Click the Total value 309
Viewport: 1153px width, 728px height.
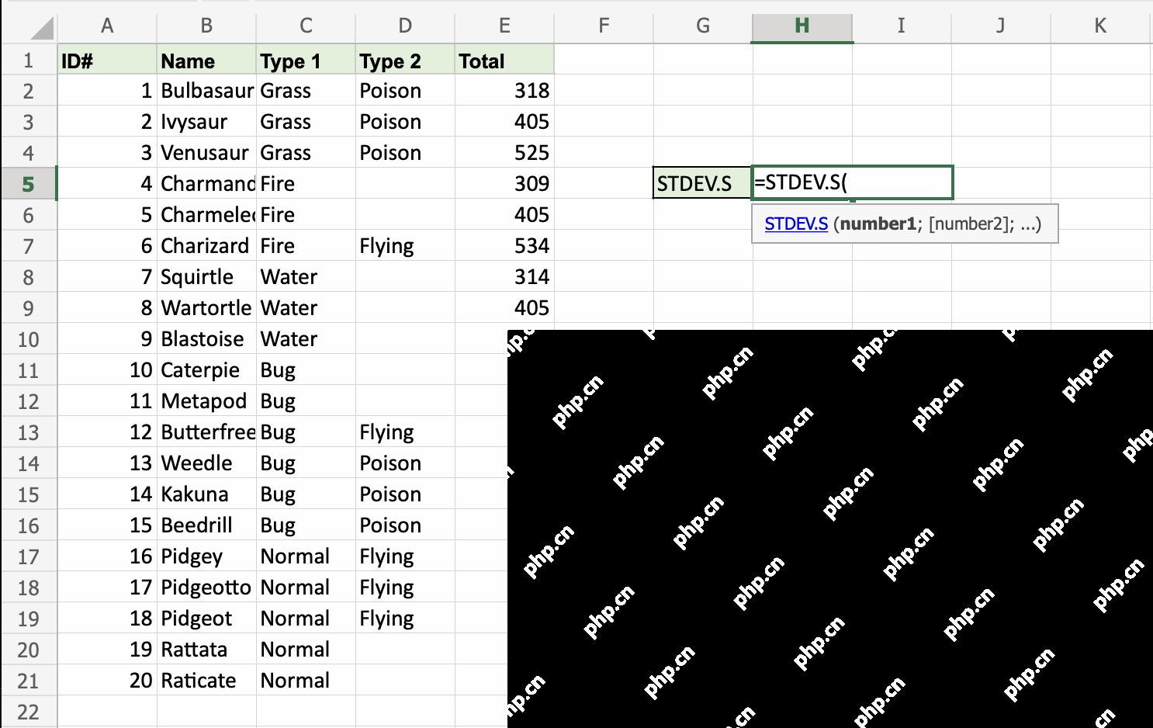504,184
